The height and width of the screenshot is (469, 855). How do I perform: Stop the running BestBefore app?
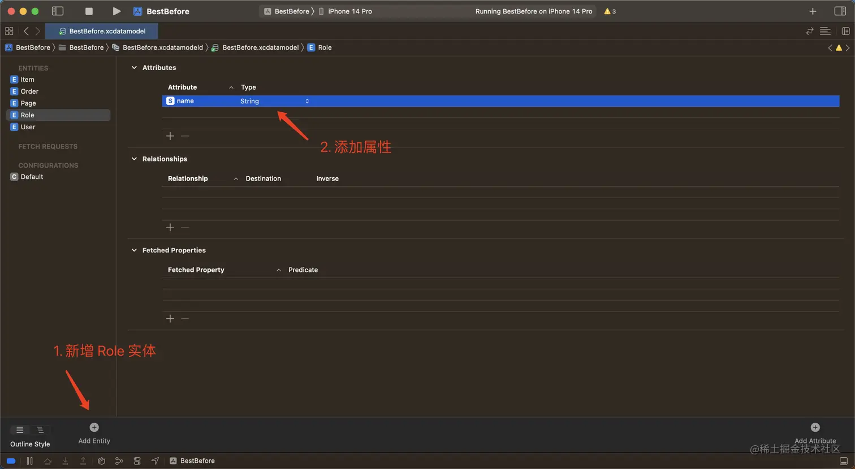(89, 11)
